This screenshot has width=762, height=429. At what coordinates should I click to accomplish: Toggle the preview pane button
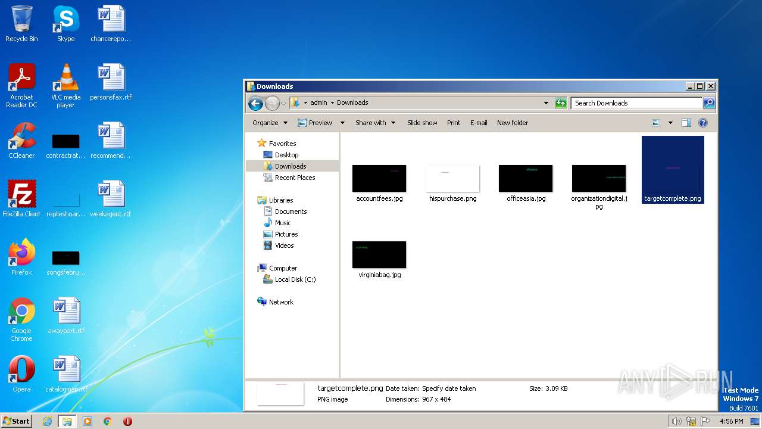click(x=686, y=123)
